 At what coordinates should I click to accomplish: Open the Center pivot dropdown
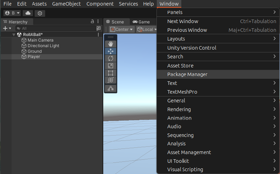(x=121, y=29)
